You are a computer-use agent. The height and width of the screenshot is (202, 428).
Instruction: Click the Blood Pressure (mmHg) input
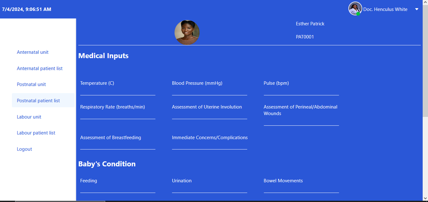pyautogui.click(x=209, y=91)
